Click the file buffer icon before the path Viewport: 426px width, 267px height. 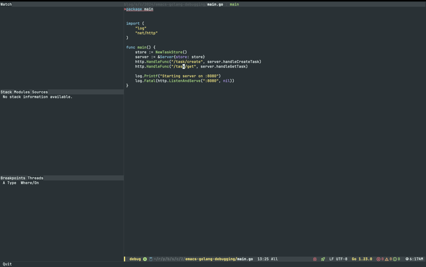(x=151, y=259)
